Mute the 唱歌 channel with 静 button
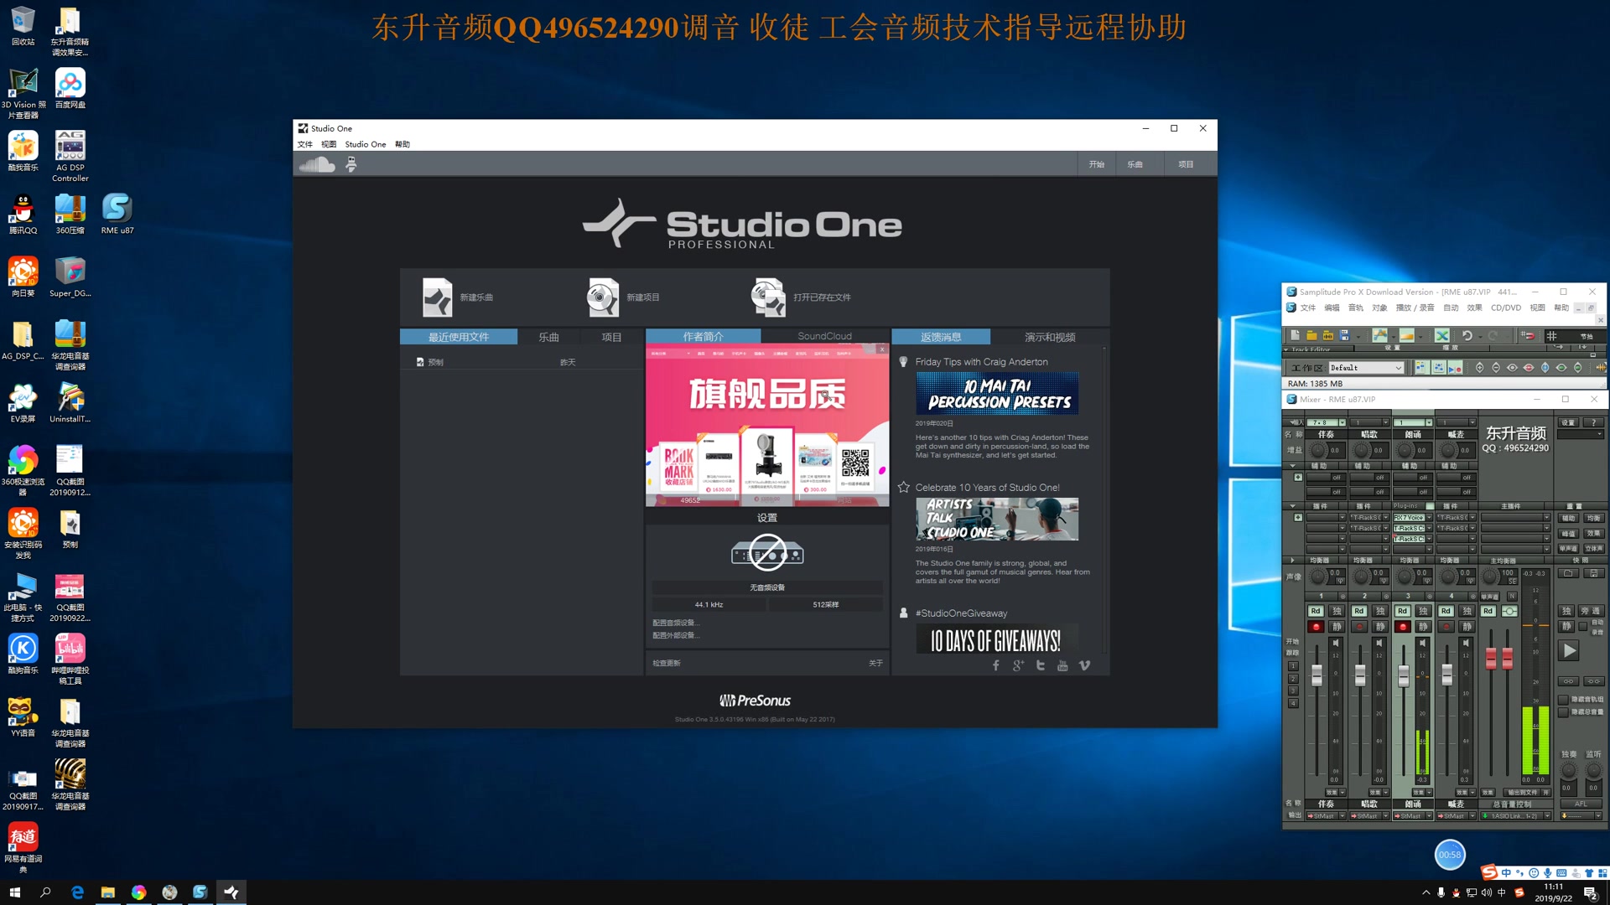The width and height of the screenshot is (1610, 905). point(1380,627)
